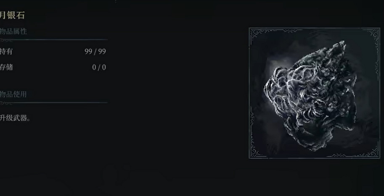Click the 升级武器 usage description
The height and width of the screenshot is (196, 384).
(x=15, y=118)
